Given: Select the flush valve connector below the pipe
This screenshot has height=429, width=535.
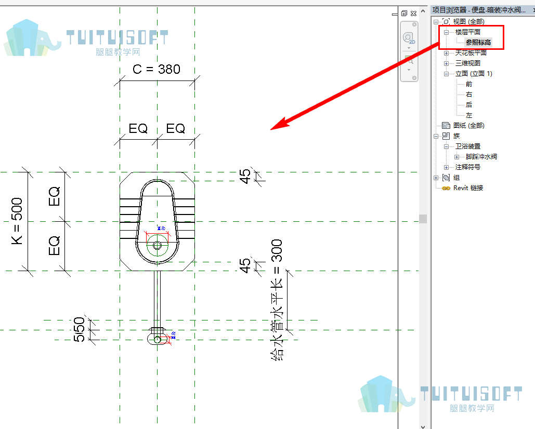Looking at the screenshot, I should (x=158, y=336).
